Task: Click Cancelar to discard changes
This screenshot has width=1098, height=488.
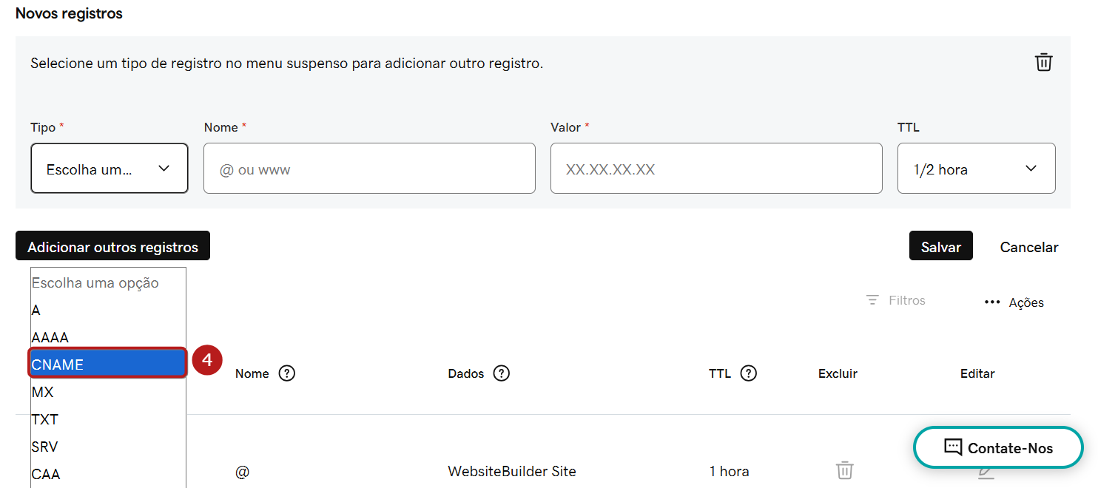Action: [1029, 247]
